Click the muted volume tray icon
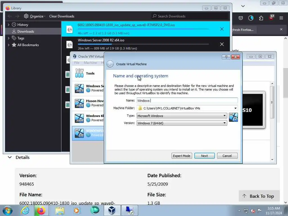 coord(253,211)
